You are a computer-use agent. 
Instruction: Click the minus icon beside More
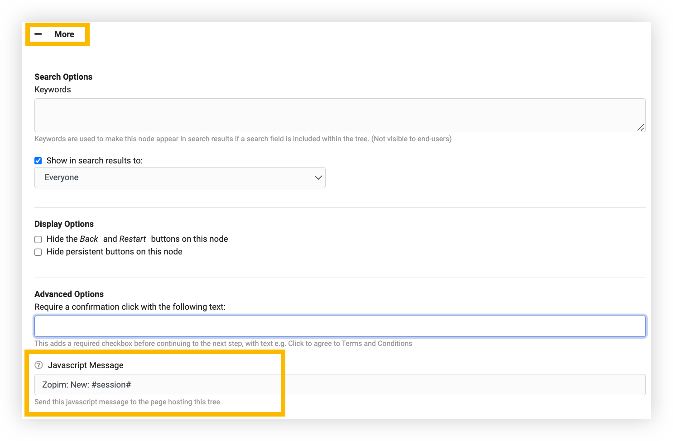(x=38, y=34)
